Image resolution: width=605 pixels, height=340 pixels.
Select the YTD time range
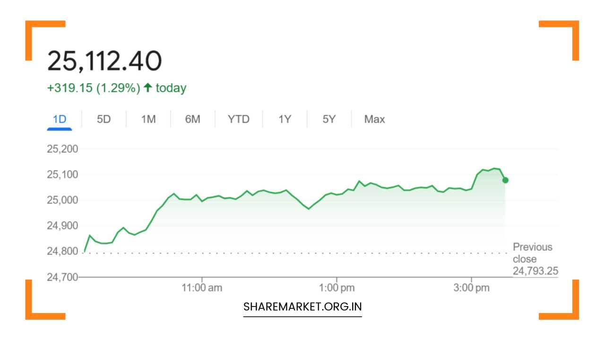pos(239,119)
